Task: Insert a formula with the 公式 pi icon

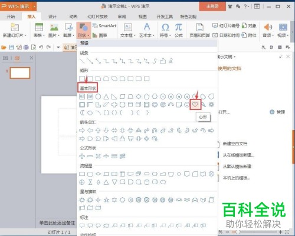Action: 179,30
